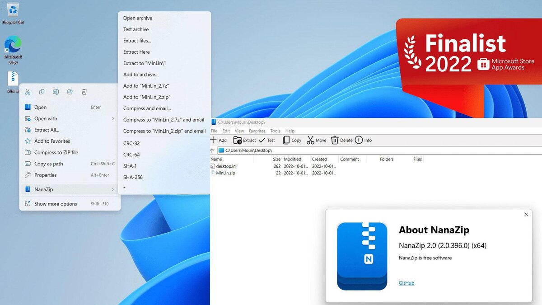The width and height of the screenshot is (542, 305).
Task: Click the Rename icon in context menu
Action: pyautogui.click(x=56, y=92)
